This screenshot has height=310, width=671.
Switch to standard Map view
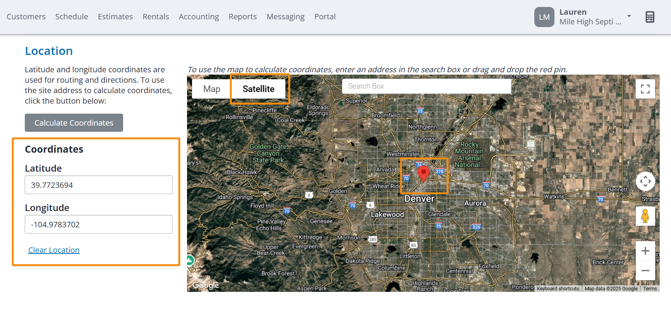click(211, 89)
